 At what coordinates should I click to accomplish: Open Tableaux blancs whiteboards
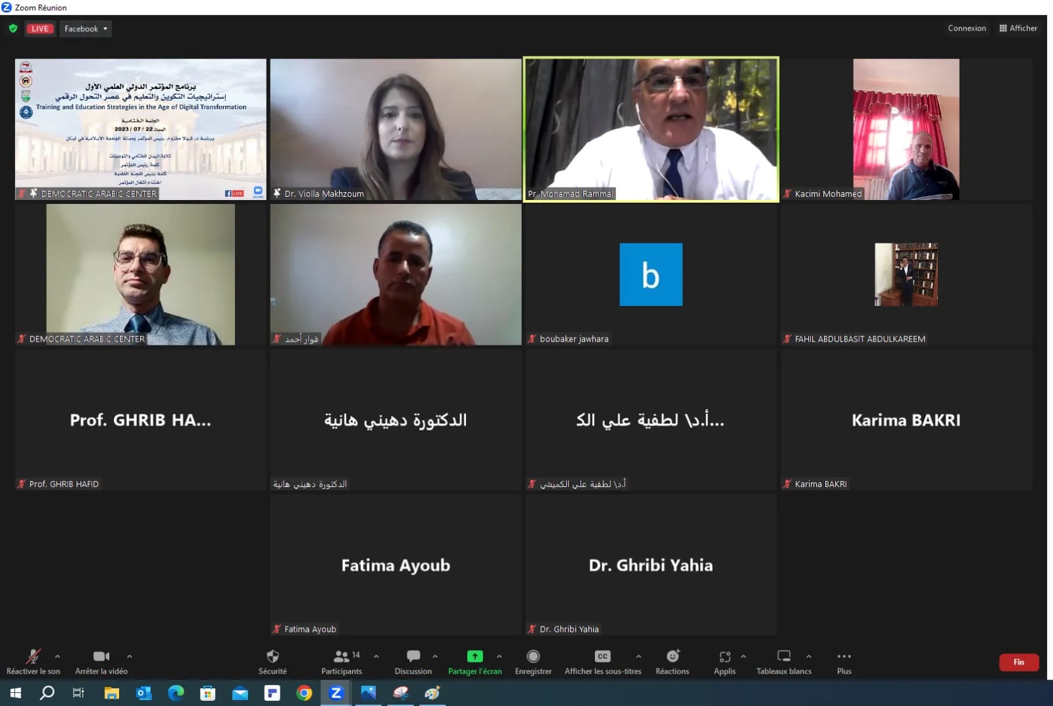(783, 661)
